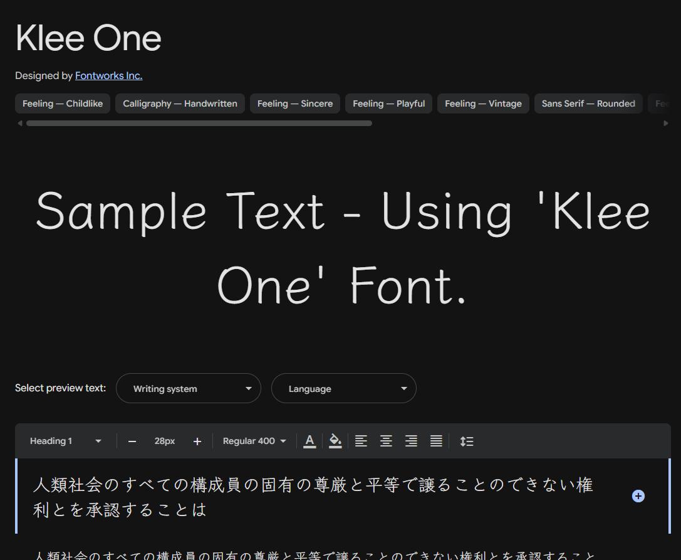Decrease font size with minus button
This screenshot has height=560, width=681.
132,441
